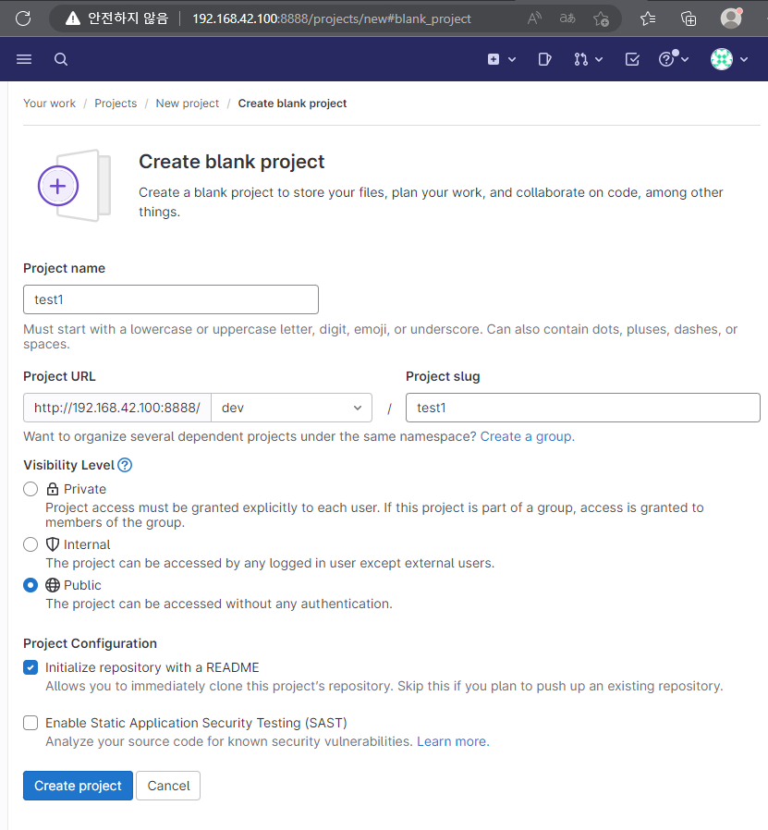
Task: Click the globe icon beside Public
Action: (x=53, y=585)
